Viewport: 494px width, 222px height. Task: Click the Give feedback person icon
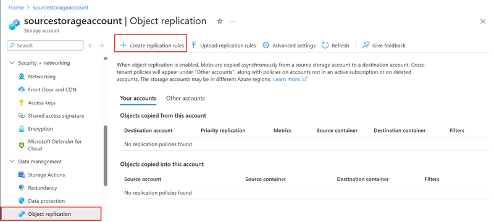366,45
